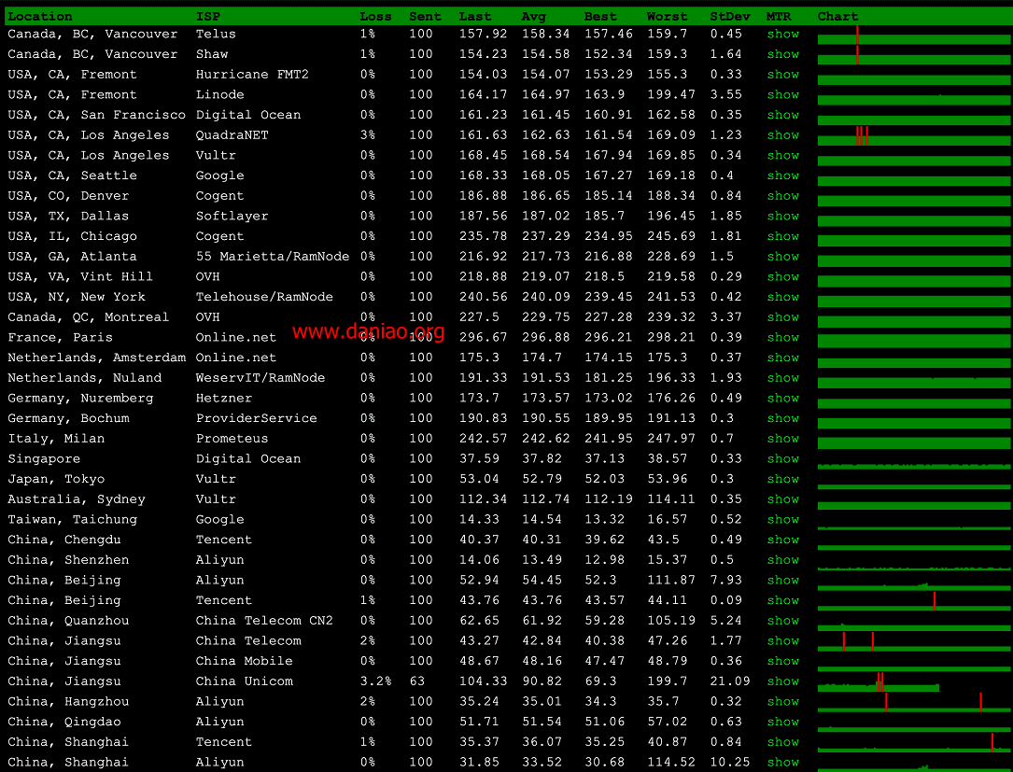This screenshot has width=1013, height=772.
Task: Select the Sent column header
Action: tap(425, 16)
